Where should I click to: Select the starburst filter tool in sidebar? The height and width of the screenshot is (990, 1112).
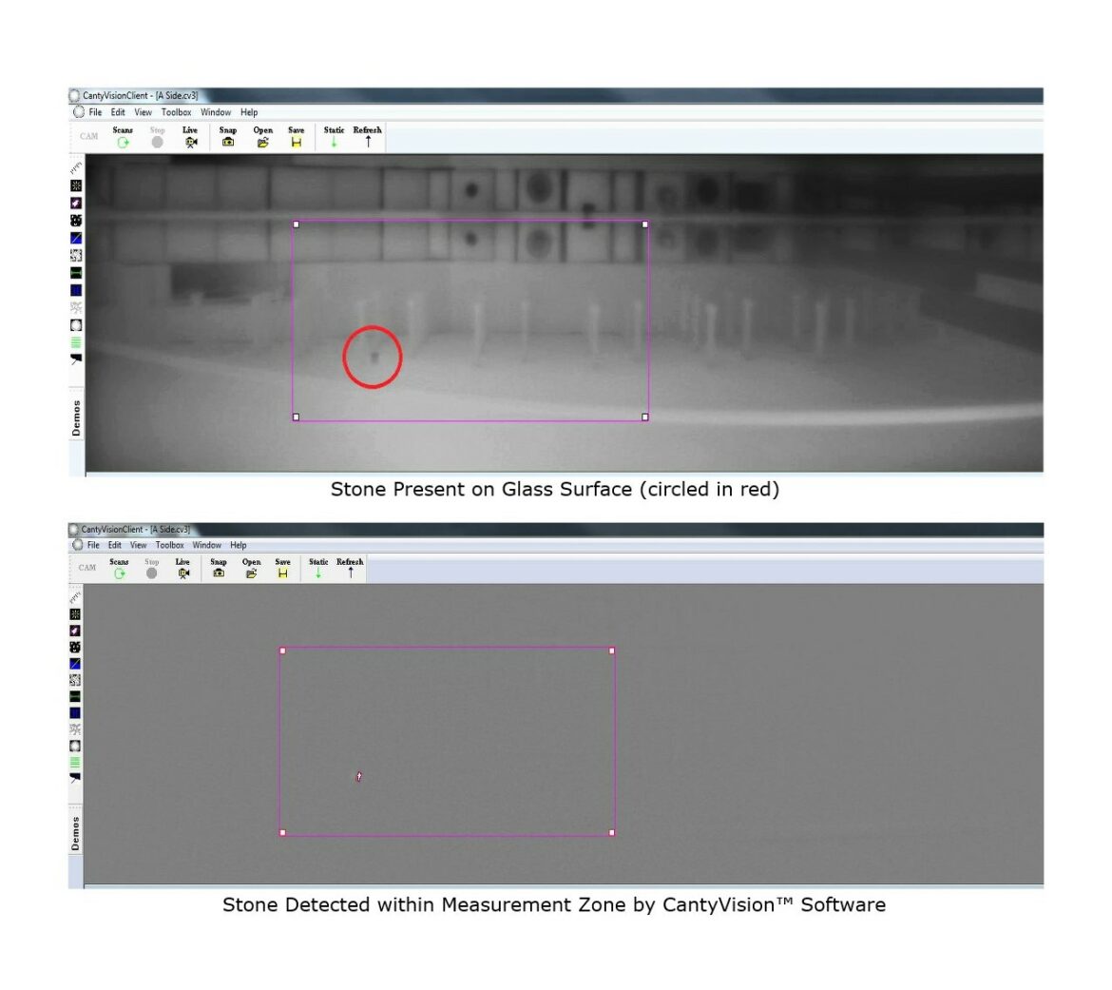coord(76,187)
